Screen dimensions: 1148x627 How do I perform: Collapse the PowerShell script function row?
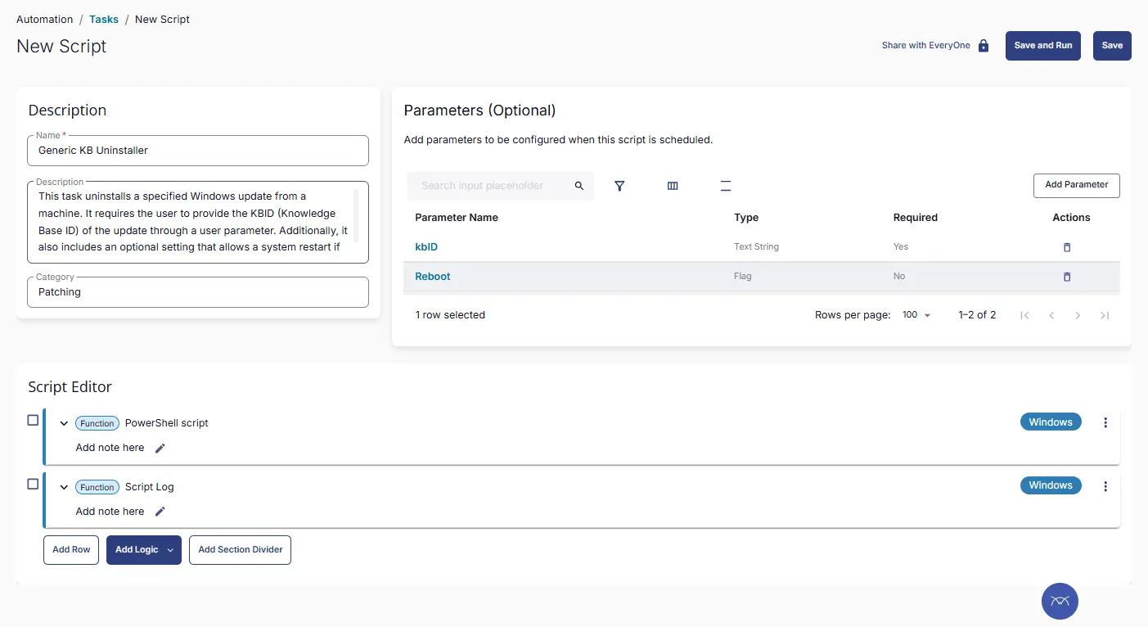click(64, 423)
